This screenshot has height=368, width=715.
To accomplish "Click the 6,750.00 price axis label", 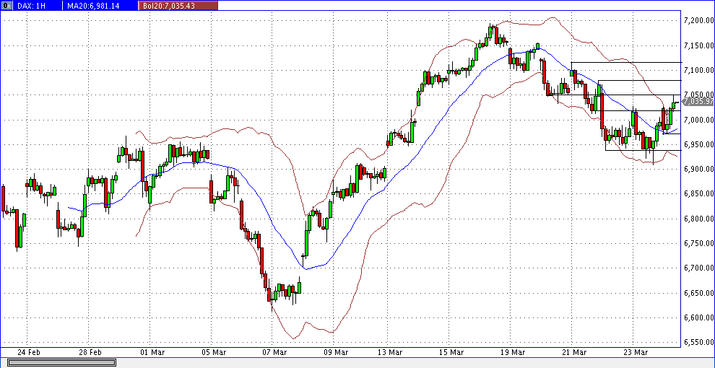I will (x=698, y=243).
